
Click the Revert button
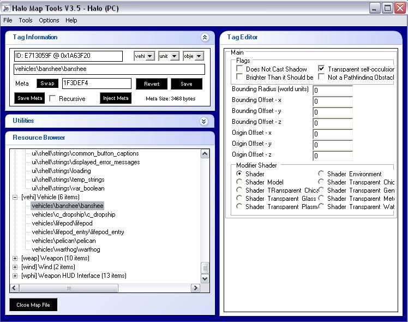click(x=152, y=84)
